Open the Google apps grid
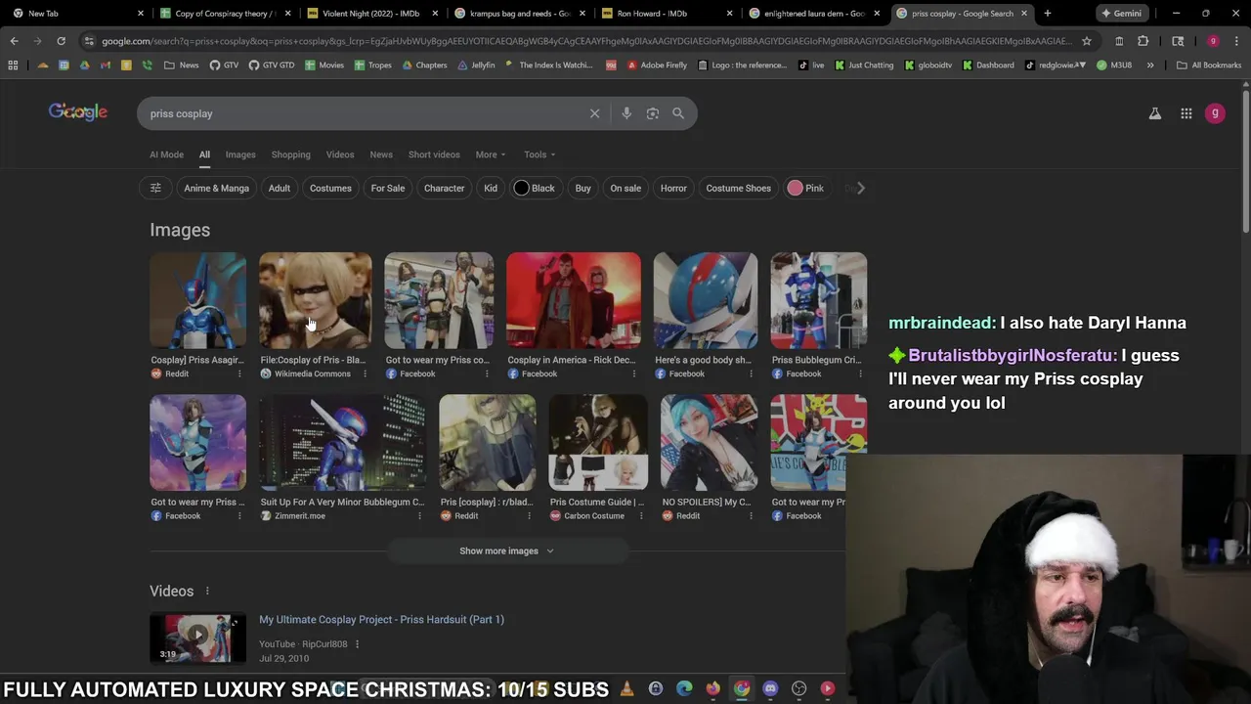1251x704 pixels. 1186,113
